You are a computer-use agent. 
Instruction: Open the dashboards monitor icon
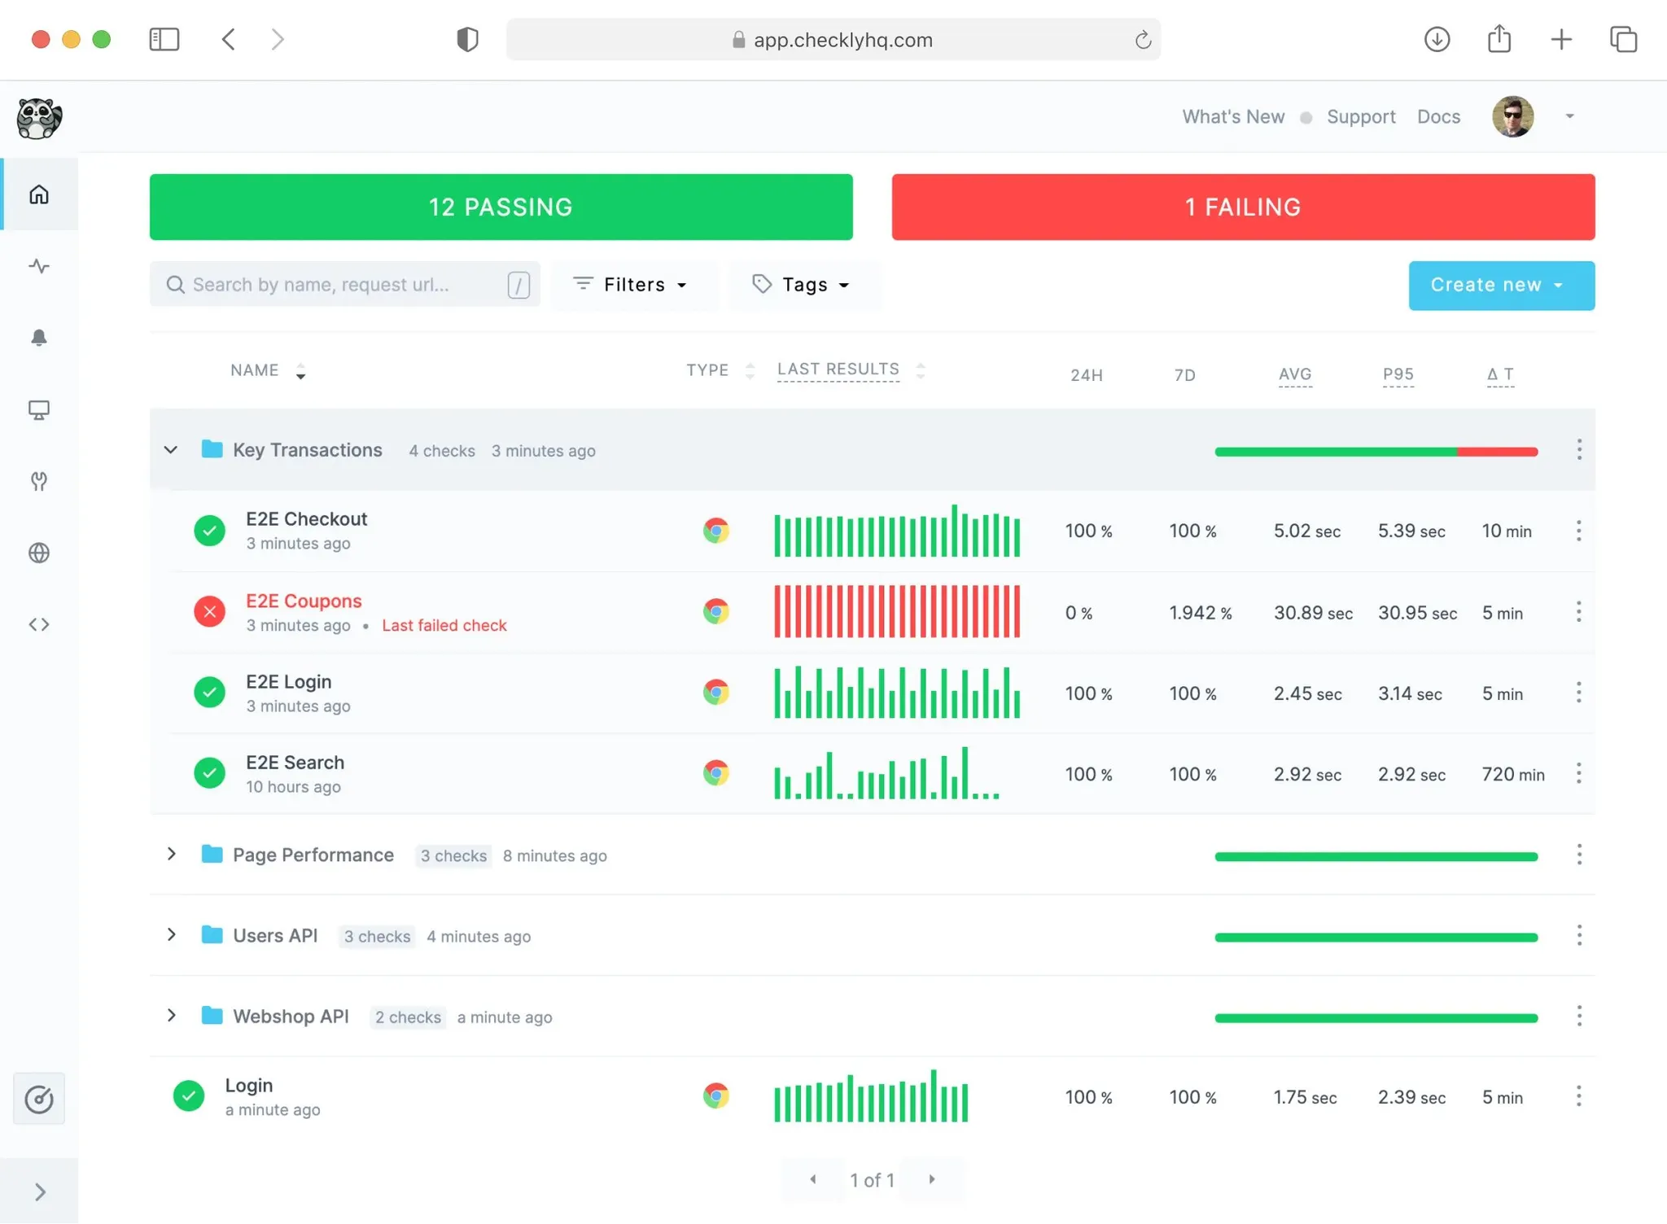[x=38, y=409]
